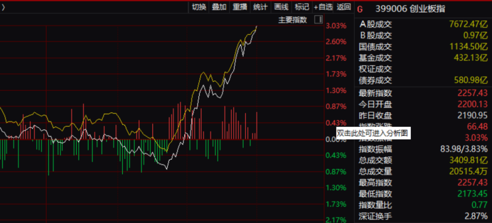The image size is (492, 223).
Task: Open the 统计 statistics tool
Action: (261, 7)
